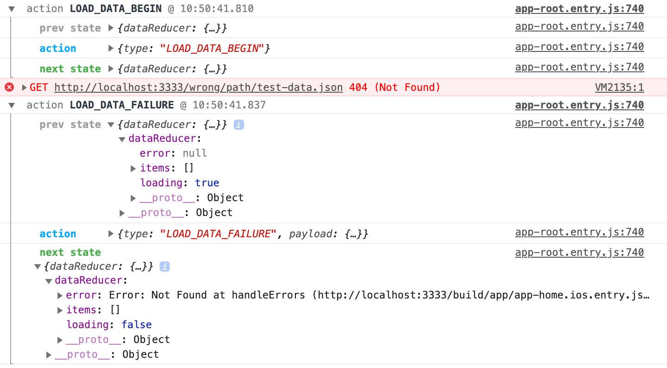Screen dimensions: 667x368
Task: Open source link on LOAD_DATA_FAILURE action row
Action: tap(579, 232)
